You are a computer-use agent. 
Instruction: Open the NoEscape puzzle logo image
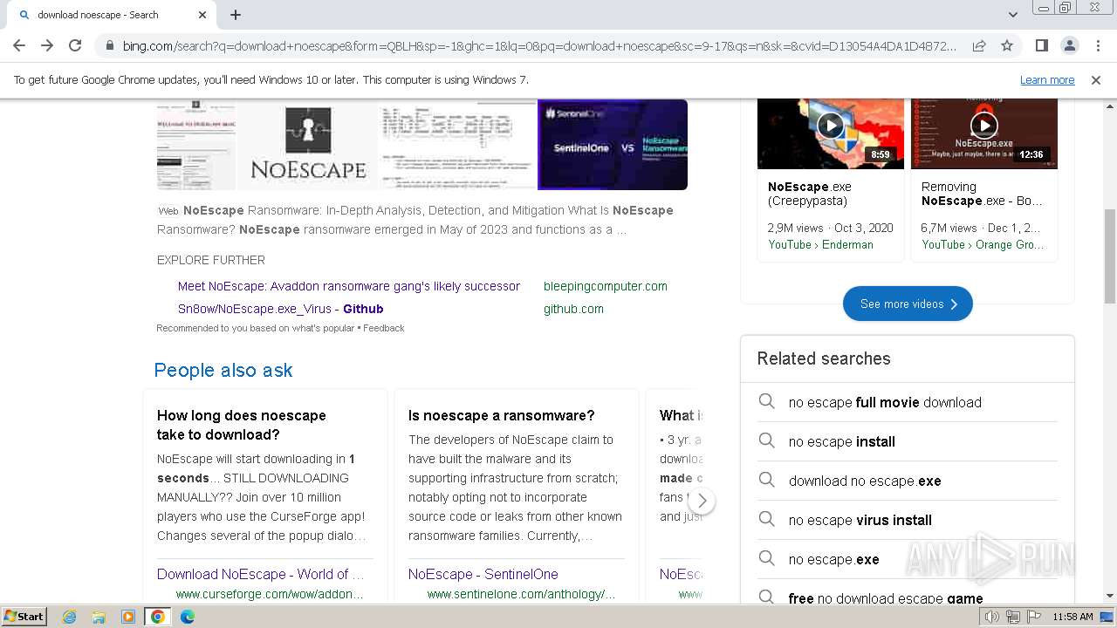coord(308,144)
